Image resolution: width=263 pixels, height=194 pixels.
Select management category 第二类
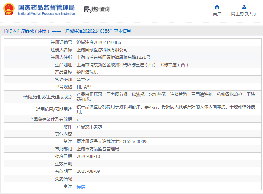[83, 80]
